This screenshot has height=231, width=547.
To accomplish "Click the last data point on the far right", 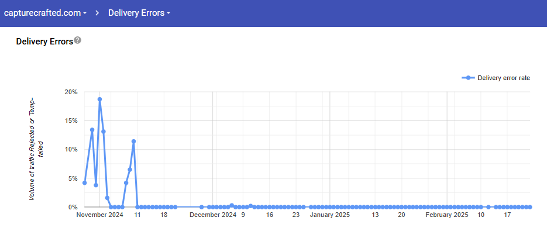I will coord(530,207).
